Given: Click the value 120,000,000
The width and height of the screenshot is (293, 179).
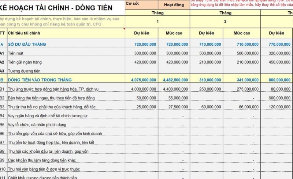Looking at the screenshot, I should tap(279, 107).
